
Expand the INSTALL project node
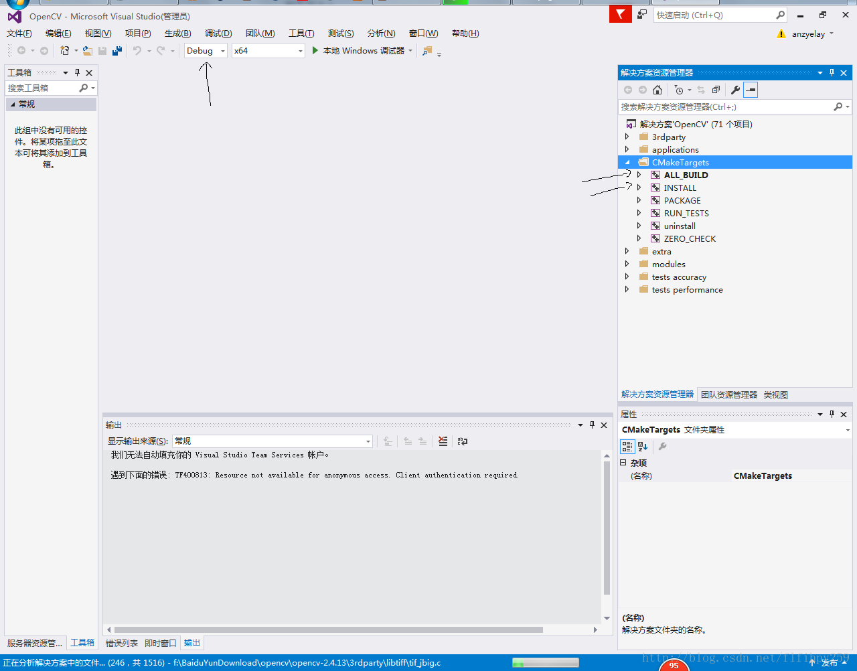point(639,188)
